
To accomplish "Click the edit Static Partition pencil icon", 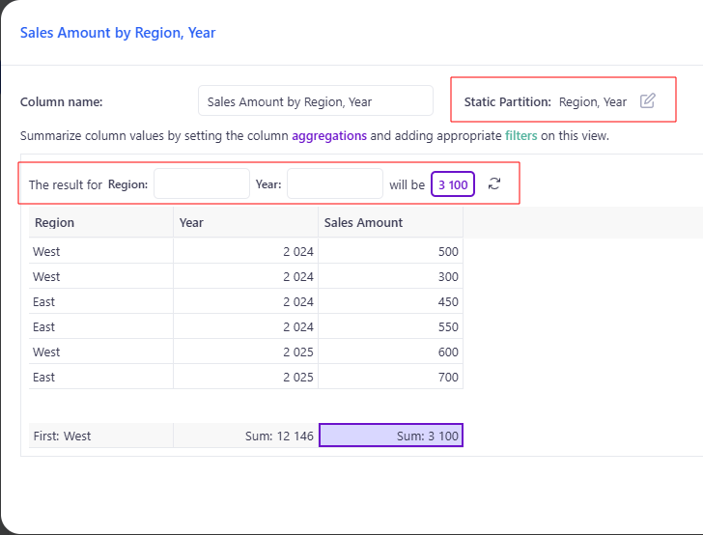I will pyautogui.click(x=648, y=101).
